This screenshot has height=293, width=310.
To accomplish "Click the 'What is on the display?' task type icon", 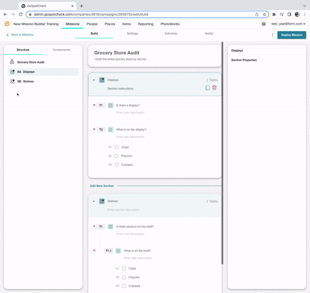I will click(111, 130).
